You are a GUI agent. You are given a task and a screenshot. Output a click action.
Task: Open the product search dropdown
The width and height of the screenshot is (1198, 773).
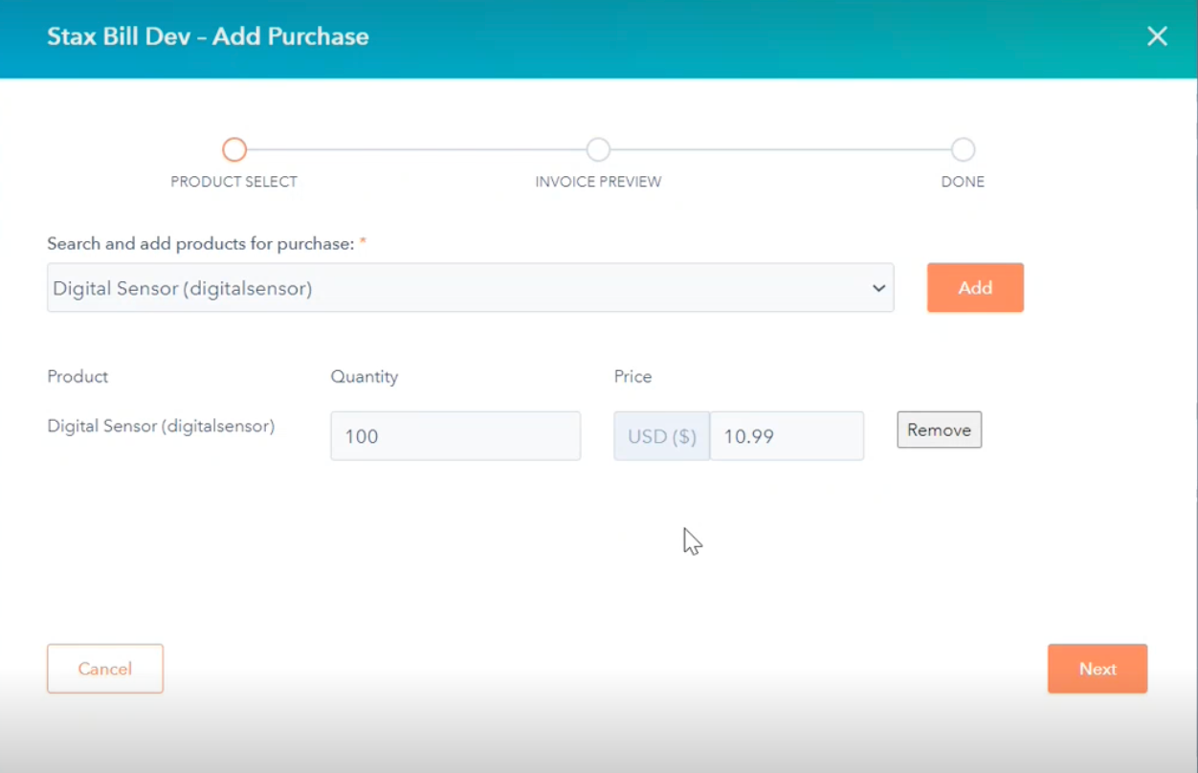[470, 288]
